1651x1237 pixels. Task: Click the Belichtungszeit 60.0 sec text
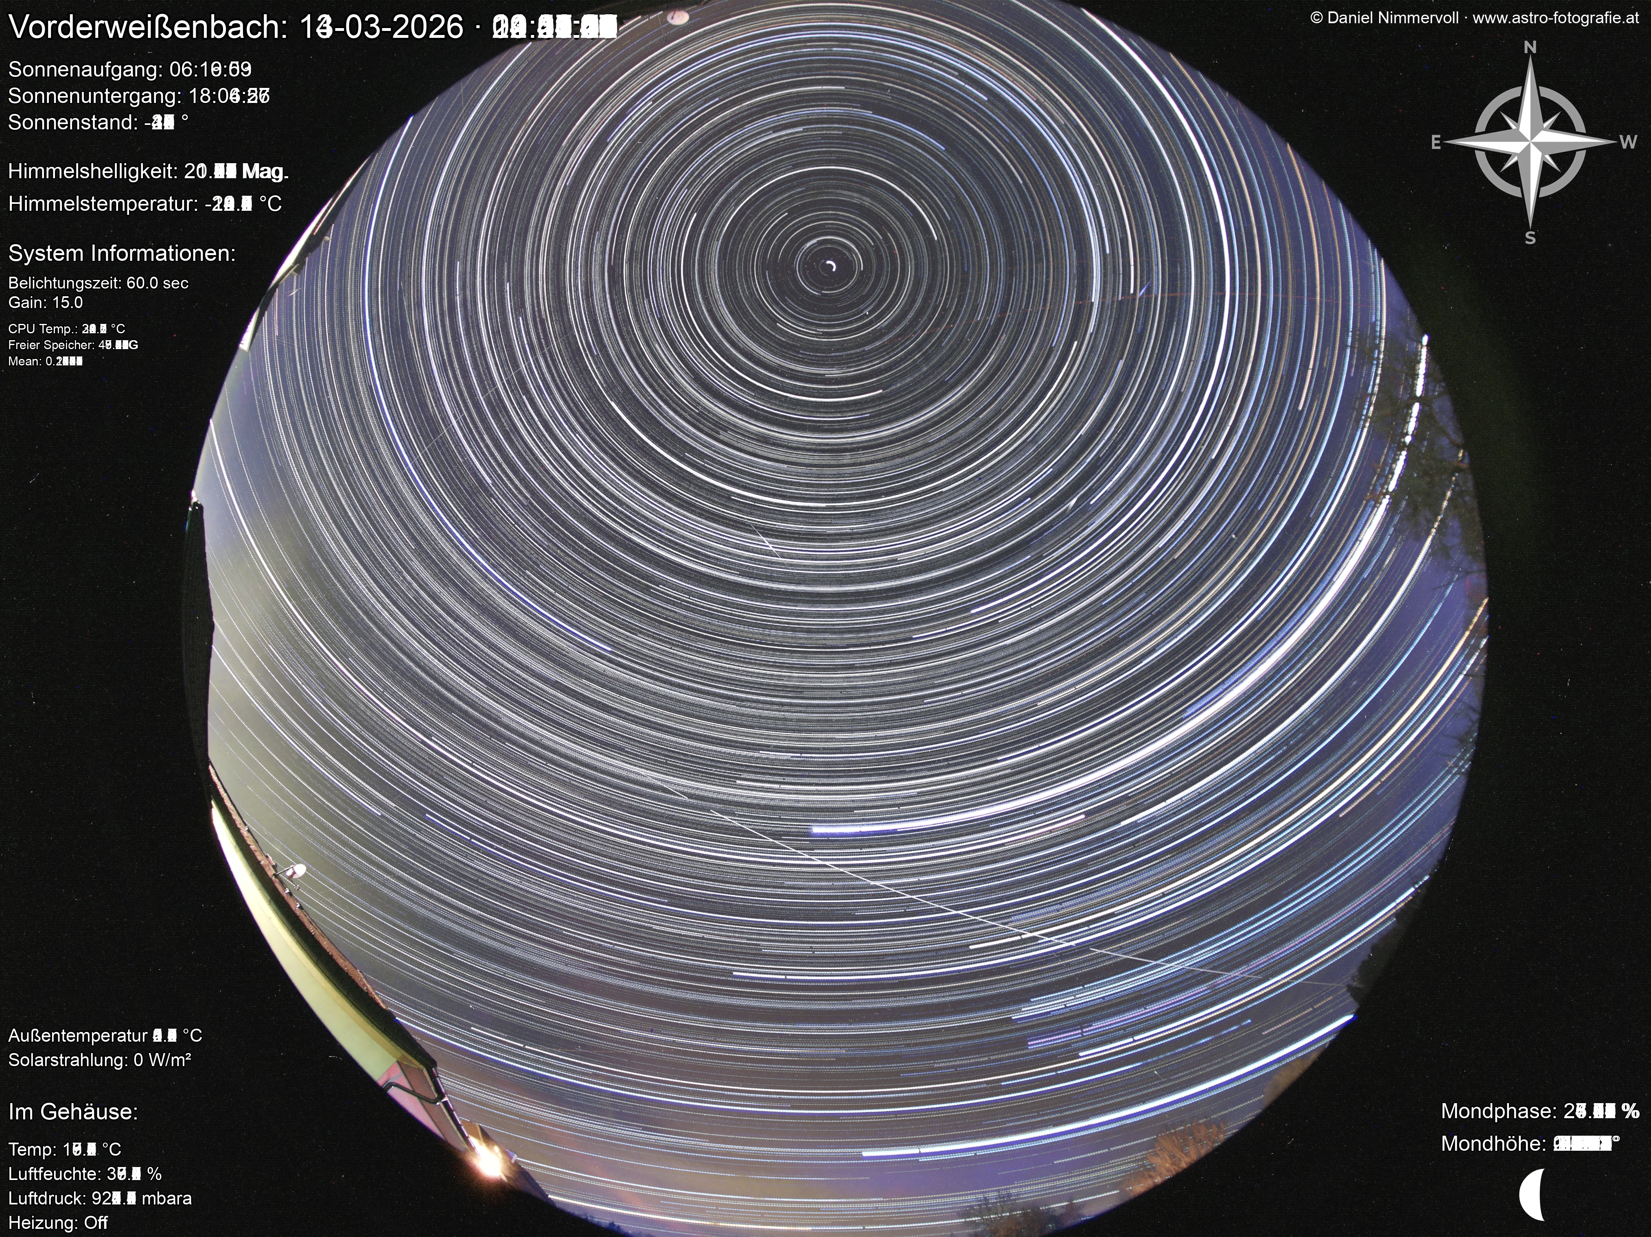(99, 283)
